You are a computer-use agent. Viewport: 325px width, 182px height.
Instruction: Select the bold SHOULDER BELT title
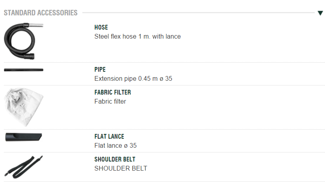tap(115, 160)
